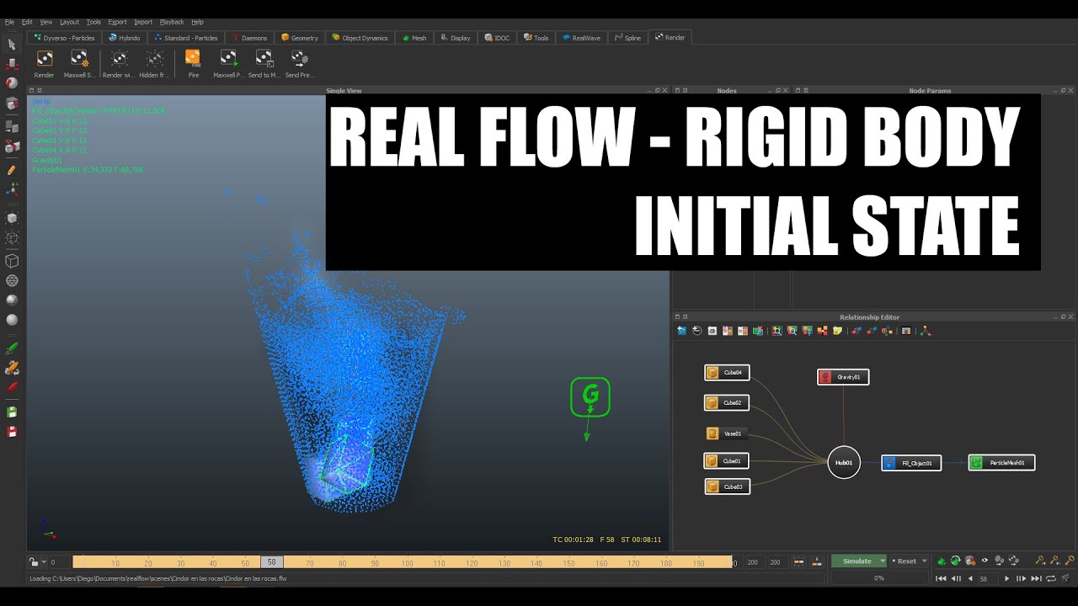This screenshot has width=1078, height=606.
Task: Click frame 100 on the timeline
Action: coord(407,563)
